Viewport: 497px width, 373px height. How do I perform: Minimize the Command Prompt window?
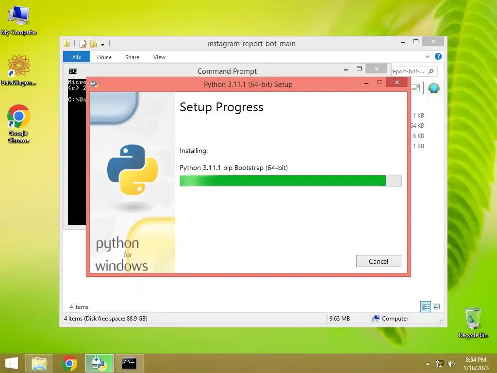(346, 69)
